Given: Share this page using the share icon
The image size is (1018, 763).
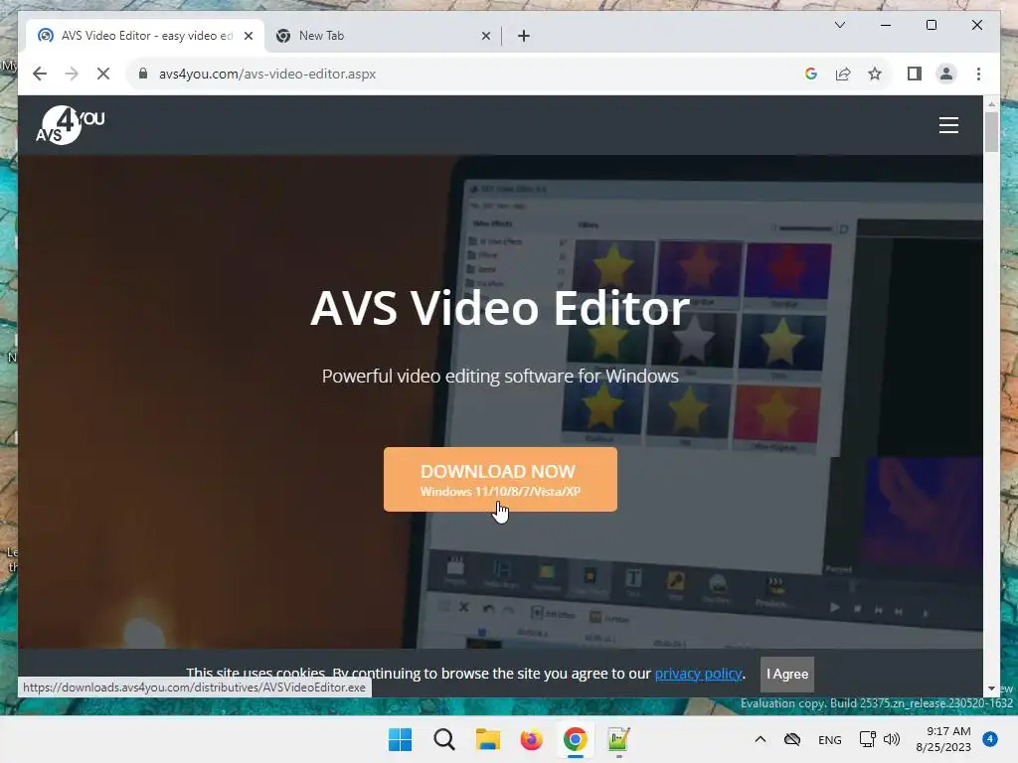Looking at the screenshot, I should [843, 74].
